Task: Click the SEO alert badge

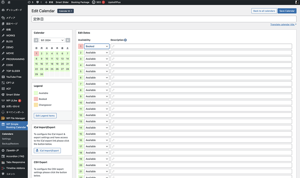Action: point(103,2)
